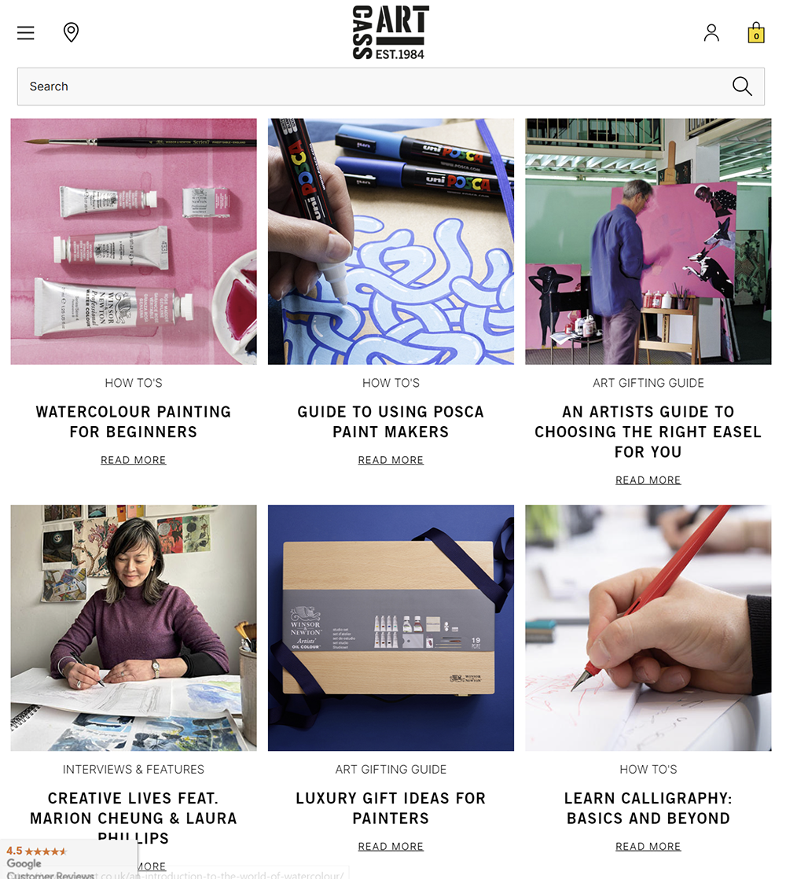Read more on Learn Calligraphy basics

click(648, 847)
